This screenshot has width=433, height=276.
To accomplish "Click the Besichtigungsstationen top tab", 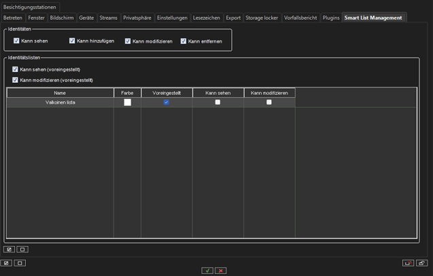I will [29, 7].
